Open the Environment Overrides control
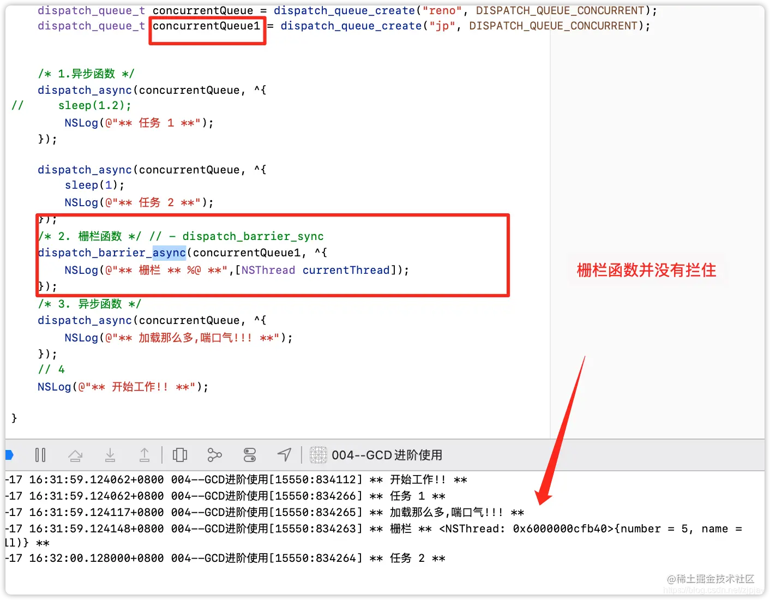770x600 pixels. coord(250,455)
